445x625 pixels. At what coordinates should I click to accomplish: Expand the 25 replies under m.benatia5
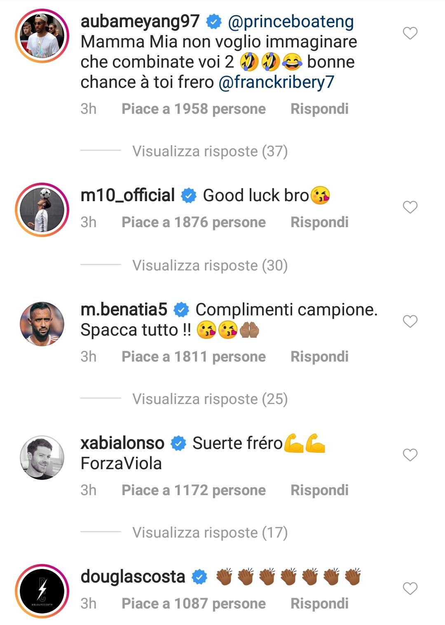tap(210, 399)
